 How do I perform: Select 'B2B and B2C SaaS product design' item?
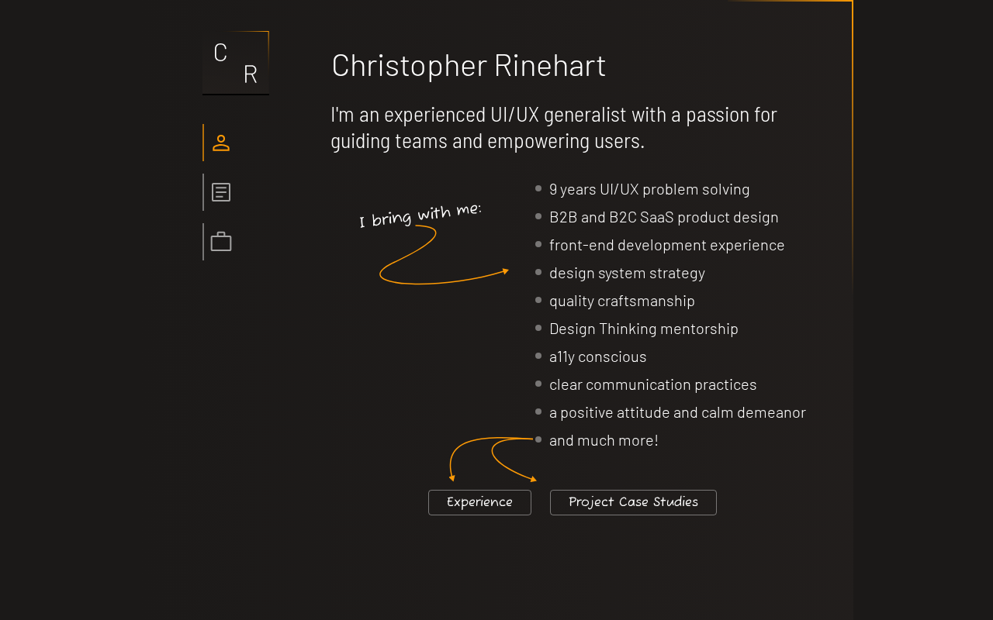[x=664, y=217]
